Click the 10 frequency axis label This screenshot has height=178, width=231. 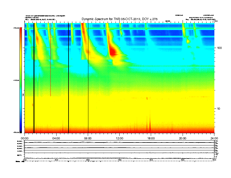[218, 109]
